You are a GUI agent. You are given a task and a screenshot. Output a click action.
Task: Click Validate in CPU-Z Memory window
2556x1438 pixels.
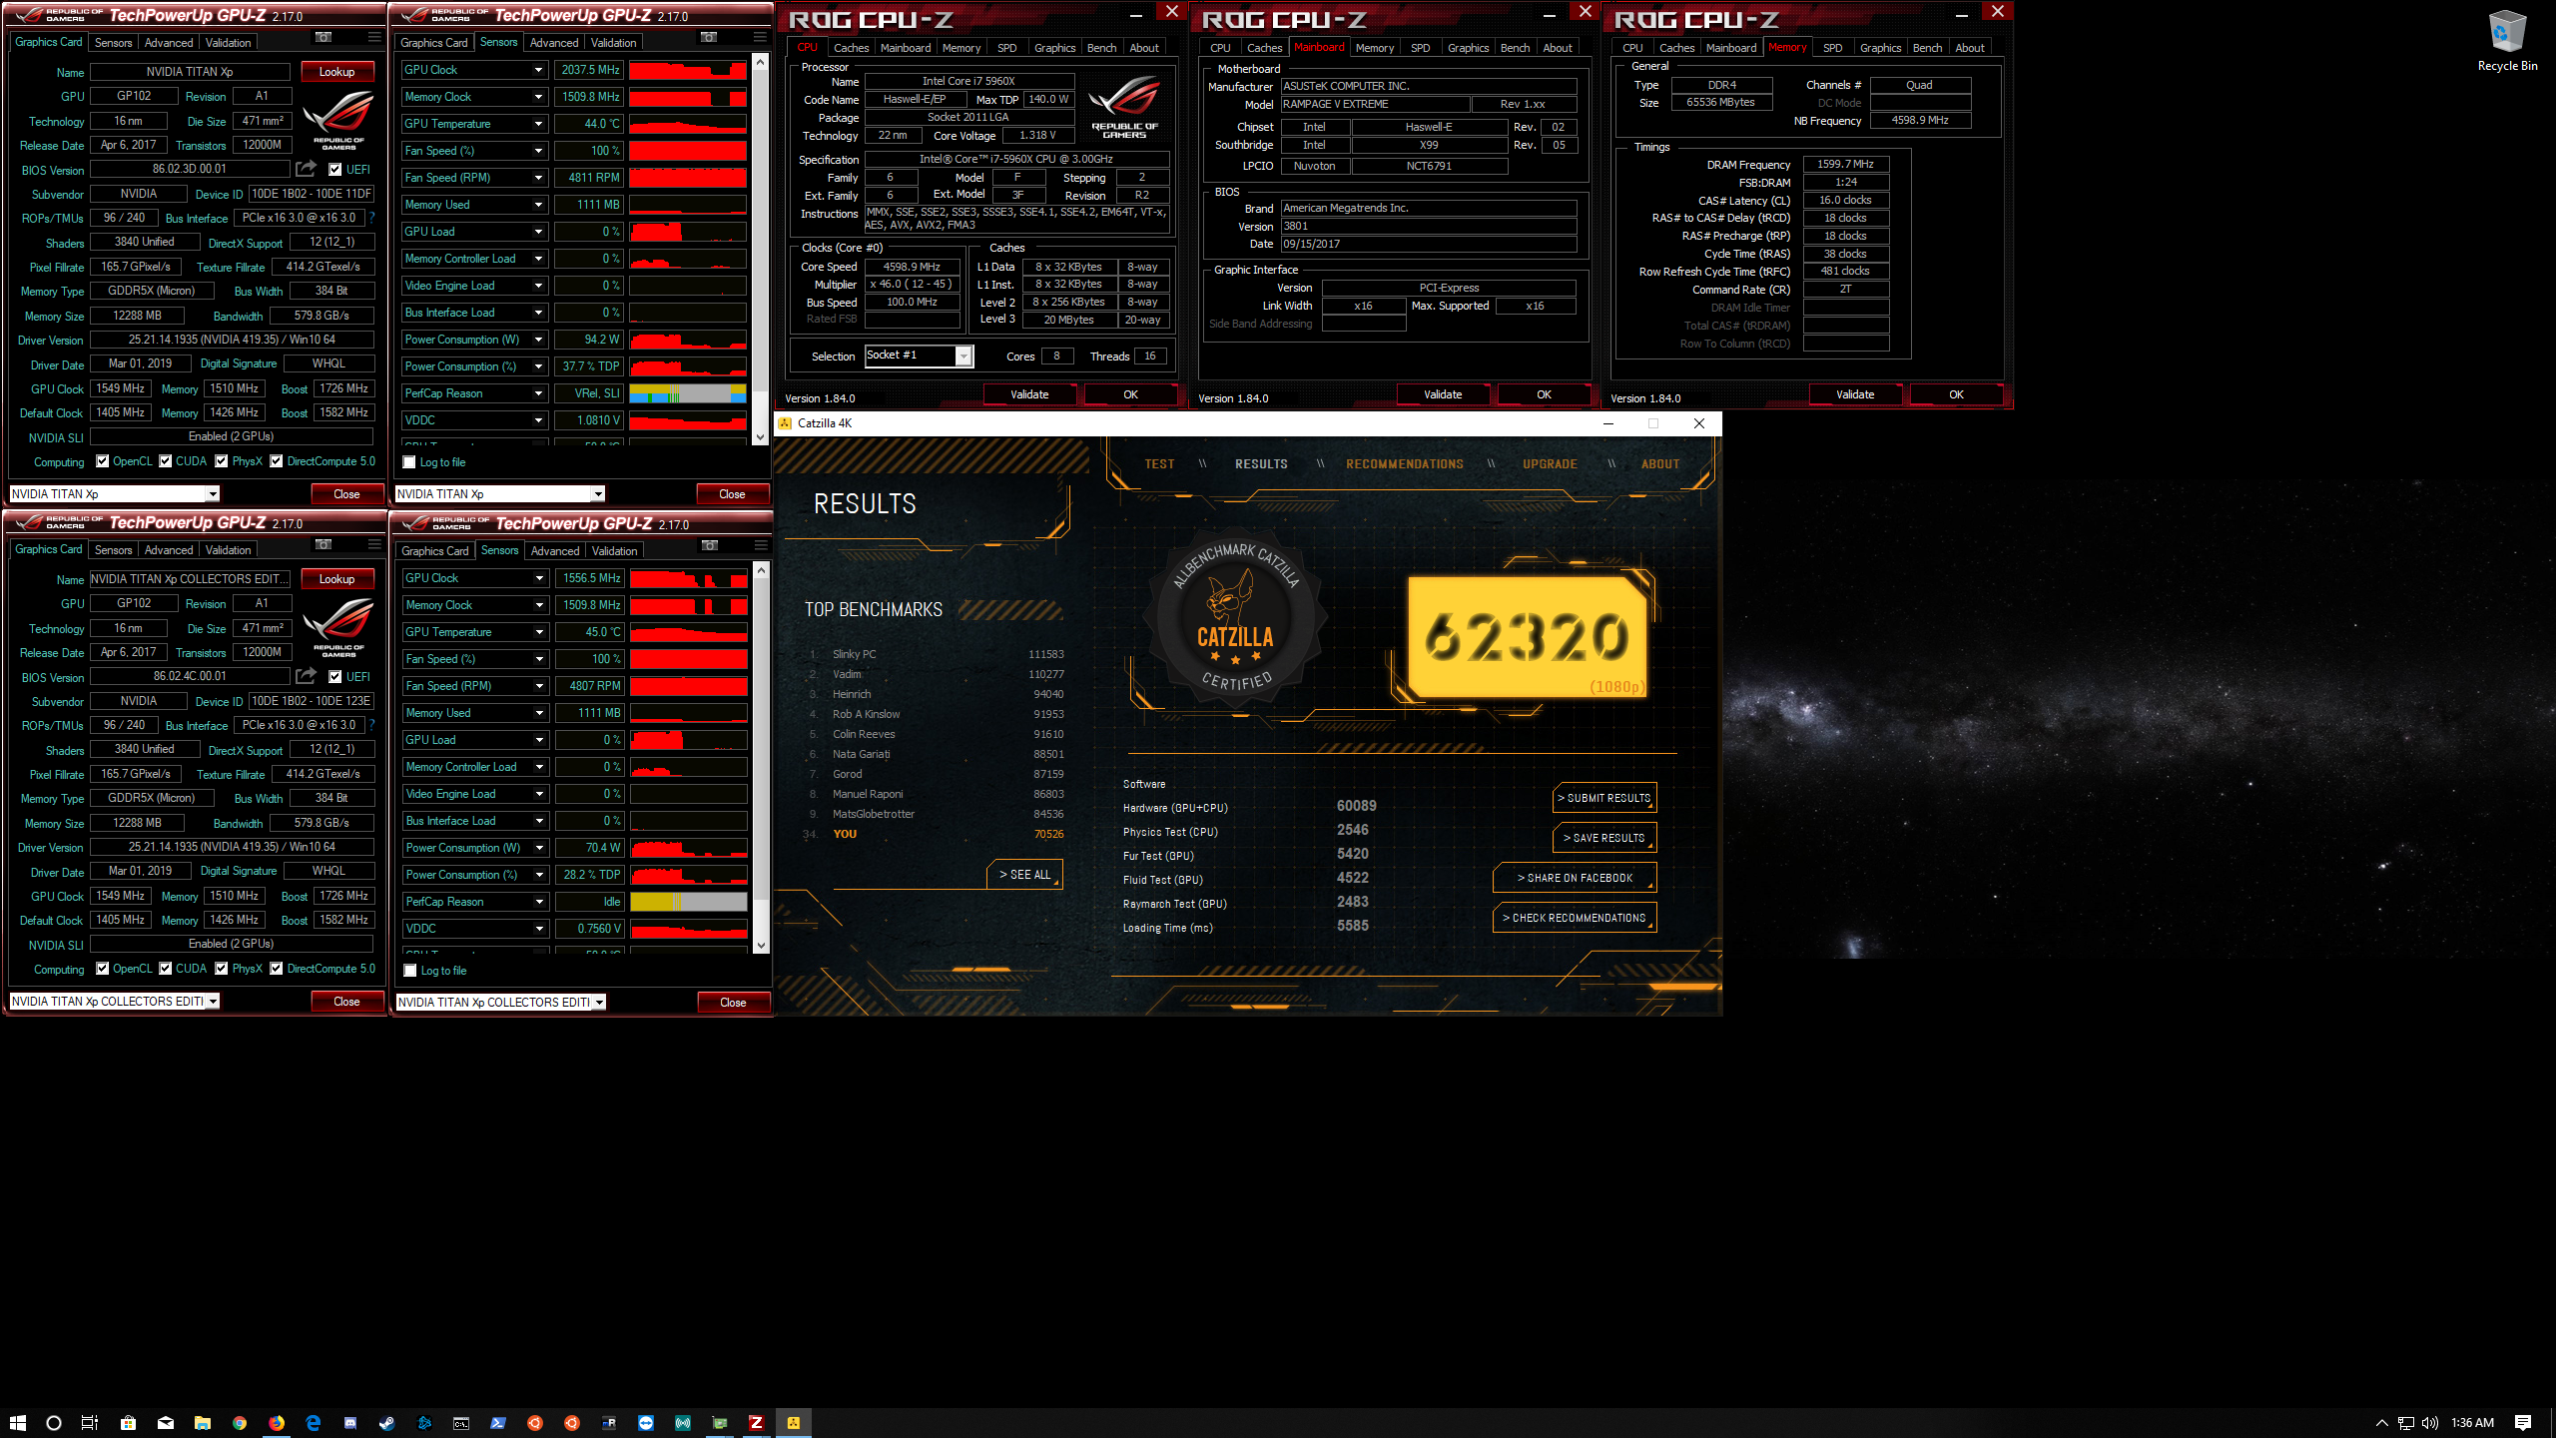click(x=1855, y=394)
